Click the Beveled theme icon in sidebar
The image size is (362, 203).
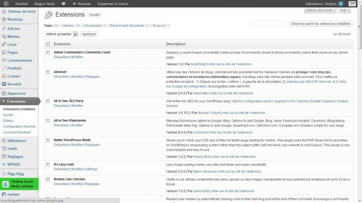pos(4,84)
